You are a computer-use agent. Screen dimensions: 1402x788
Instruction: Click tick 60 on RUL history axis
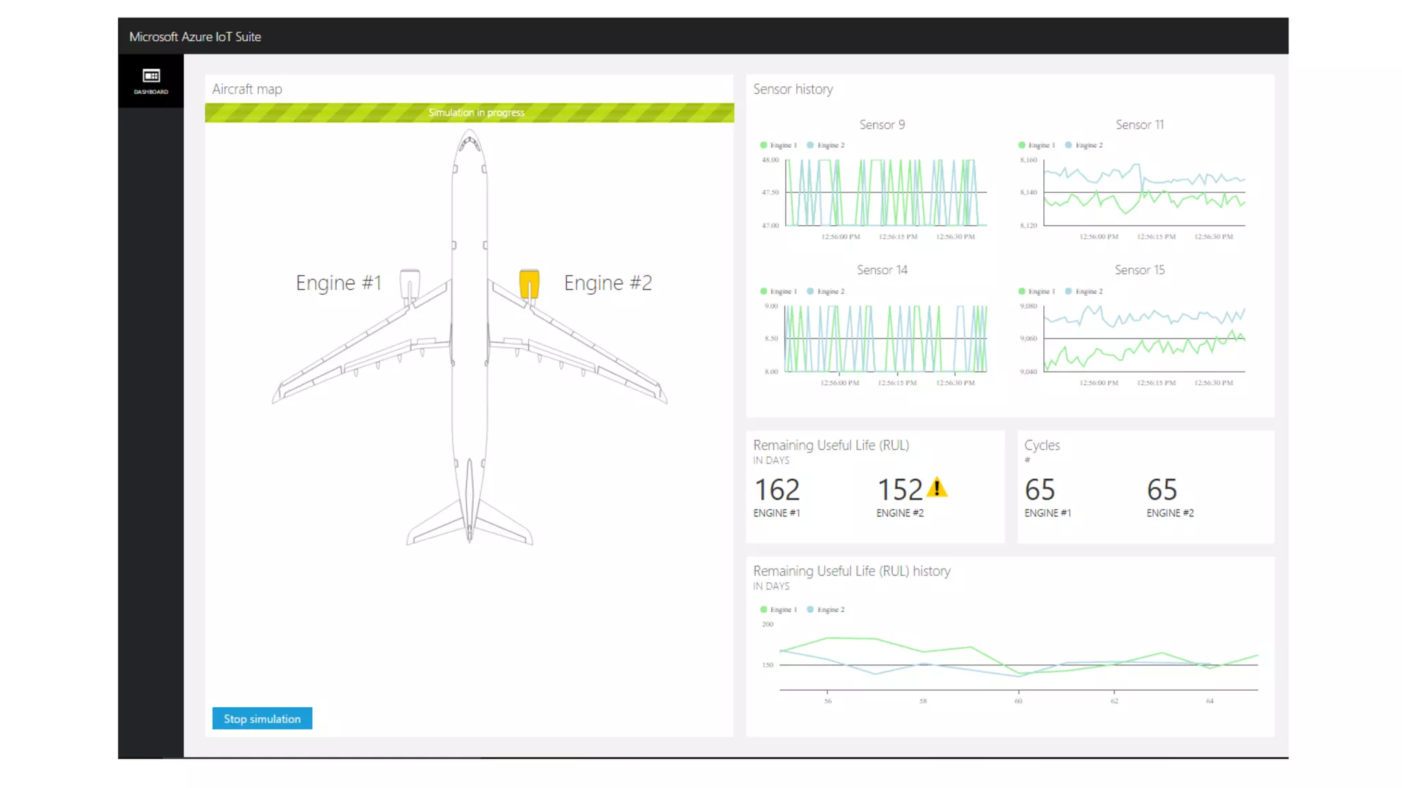tap(1019, 700)
